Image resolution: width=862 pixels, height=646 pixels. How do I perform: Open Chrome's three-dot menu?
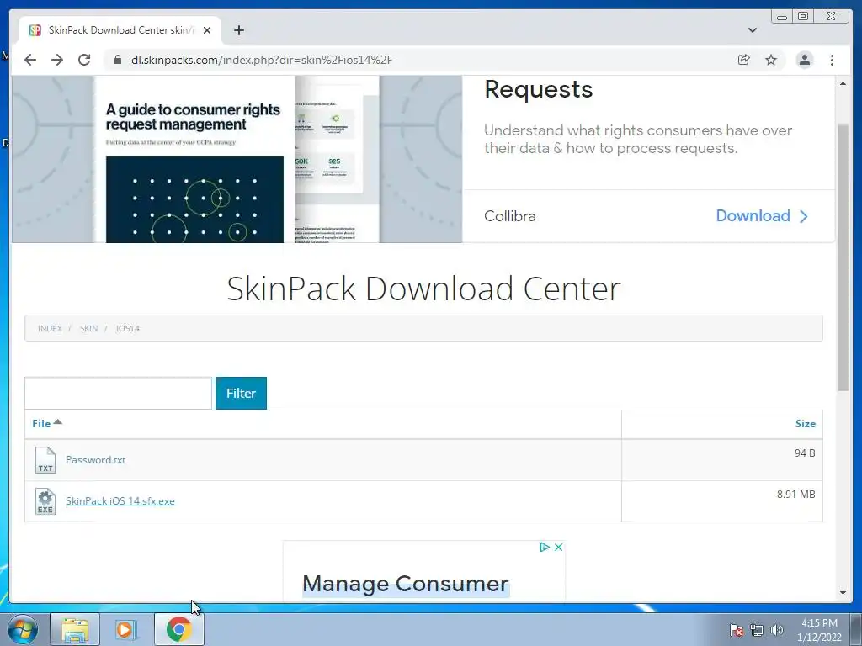pos(832,60)
